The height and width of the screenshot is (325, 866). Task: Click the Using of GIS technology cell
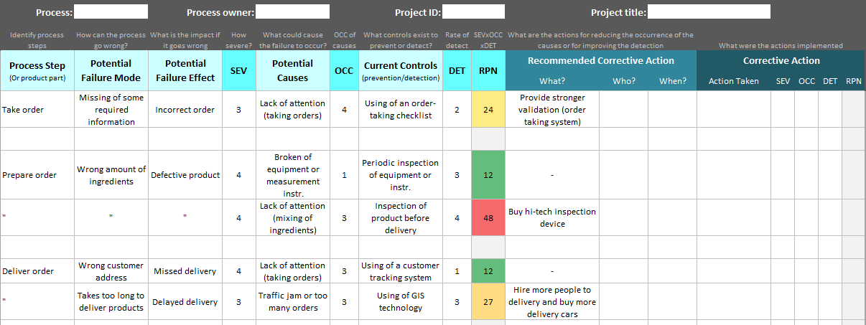click(x=401, y=302)
